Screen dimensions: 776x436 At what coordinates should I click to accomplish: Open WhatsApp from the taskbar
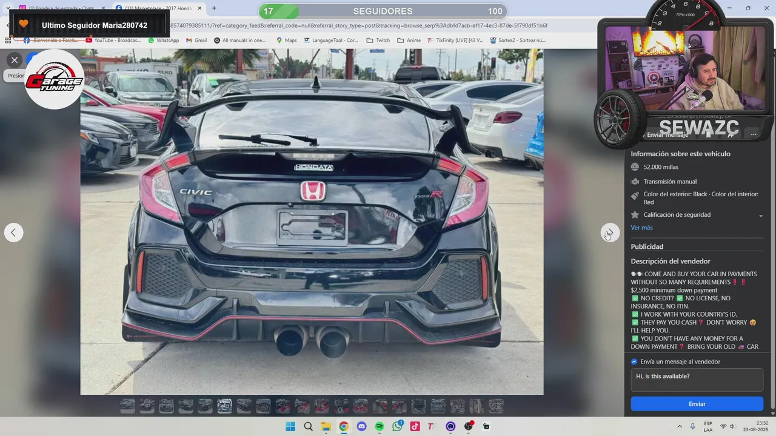pos(397,426)
